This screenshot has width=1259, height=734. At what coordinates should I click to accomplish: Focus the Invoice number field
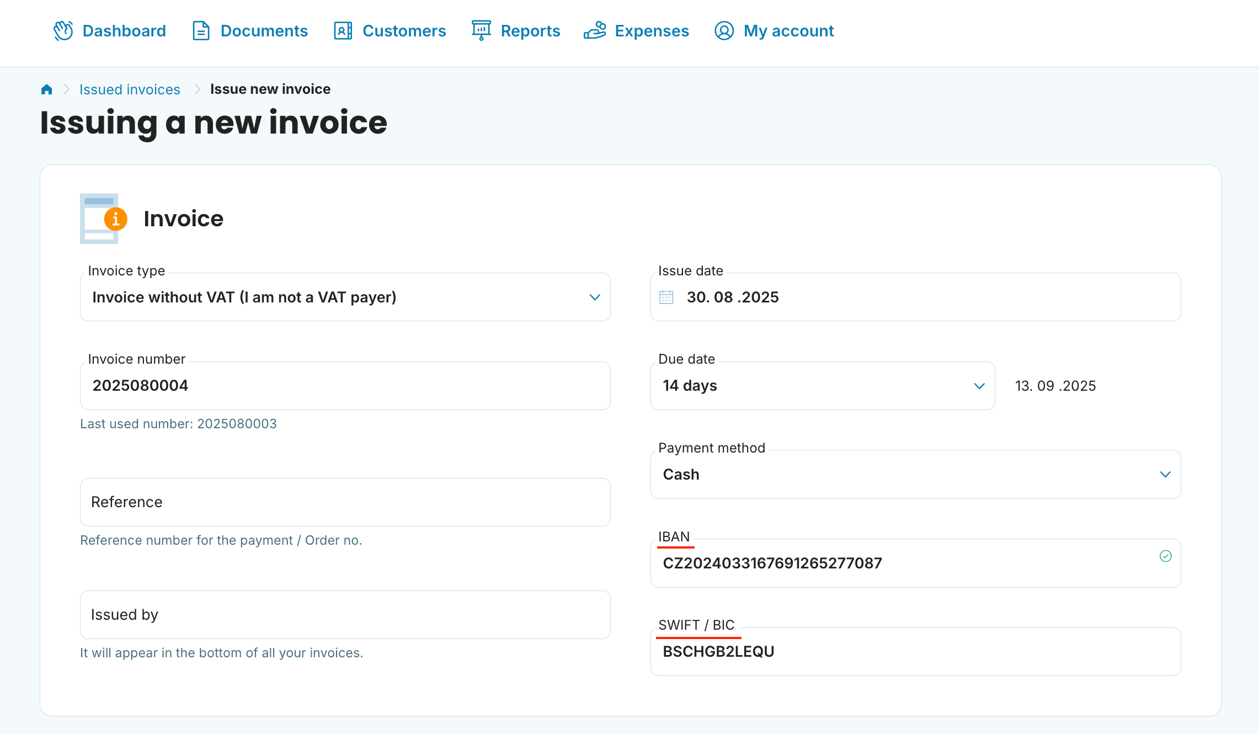coord(345,386)
